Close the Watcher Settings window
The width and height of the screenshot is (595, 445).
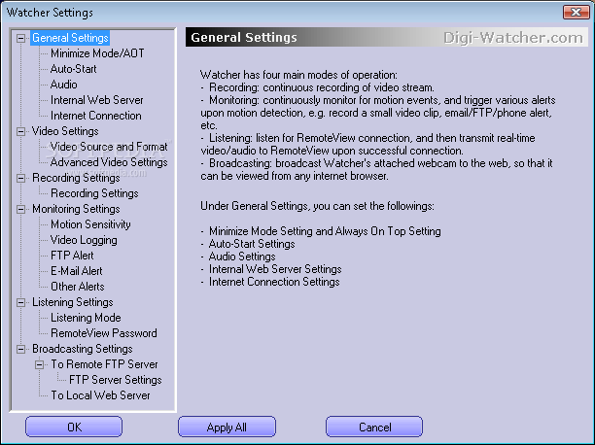click(576, 12)
